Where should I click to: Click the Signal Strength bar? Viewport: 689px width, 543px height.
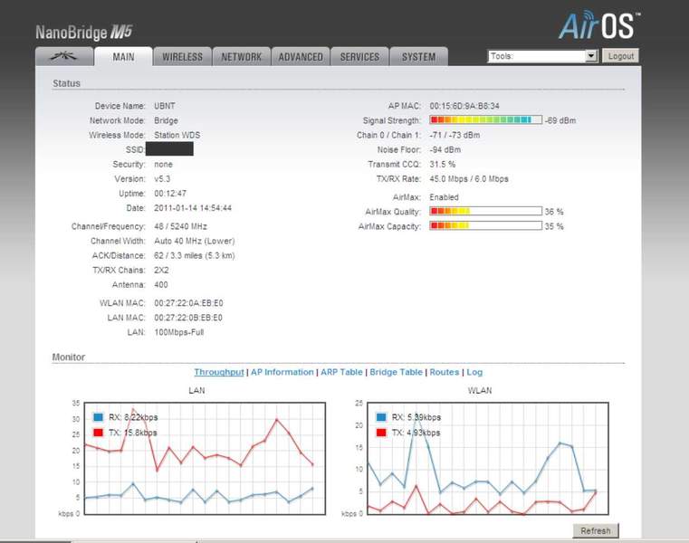click(x=485, y=120)
